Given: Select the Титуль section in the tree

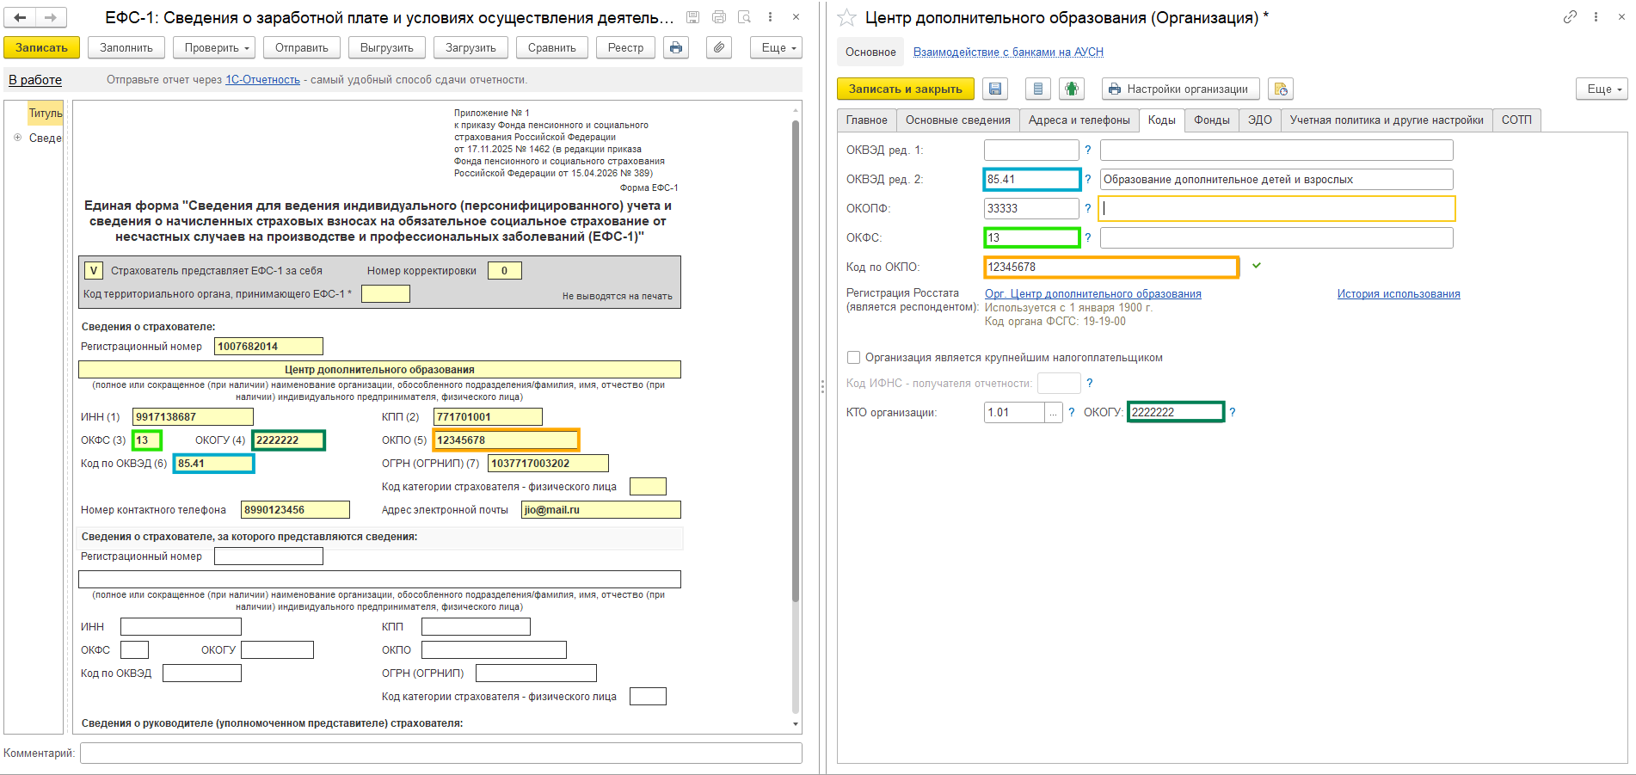Looking at the screenshot, I should (x=46, y=113).
